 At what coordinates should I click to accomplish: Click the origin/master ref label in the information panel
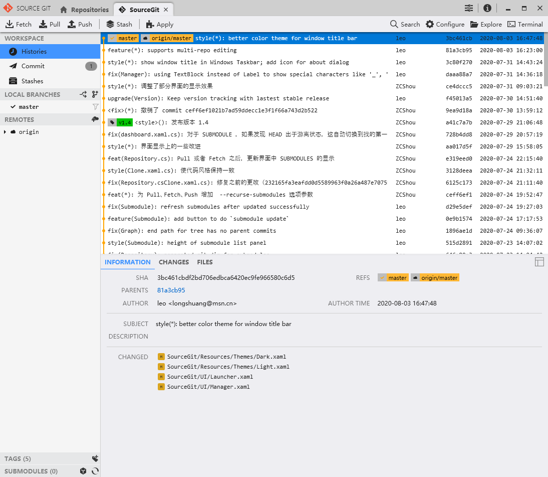click(435, 277)
